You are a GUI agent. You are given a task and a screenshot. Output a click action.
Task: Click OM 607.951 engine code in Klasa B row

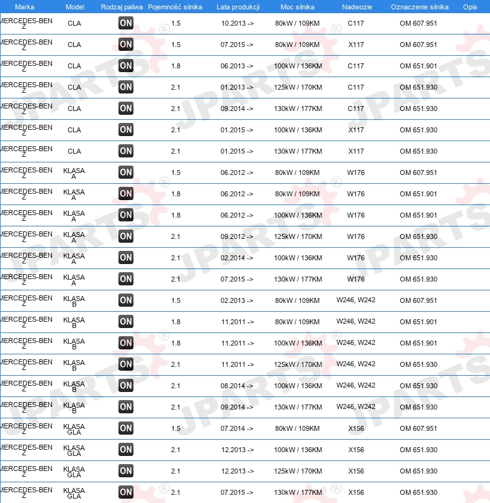(418, 300)
